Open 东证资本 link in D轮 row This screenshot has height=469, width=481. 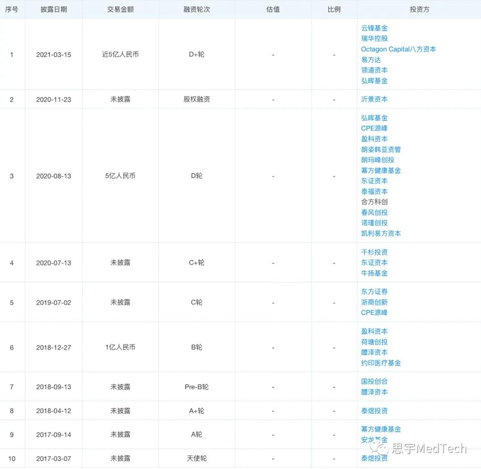coord(374,181)
